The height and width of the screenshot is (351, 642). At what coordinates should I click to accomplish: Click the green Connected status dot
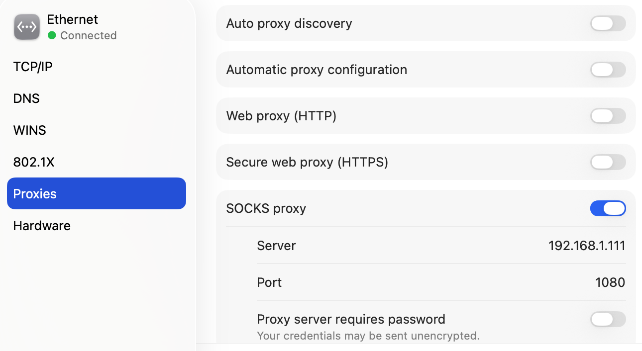52,36
